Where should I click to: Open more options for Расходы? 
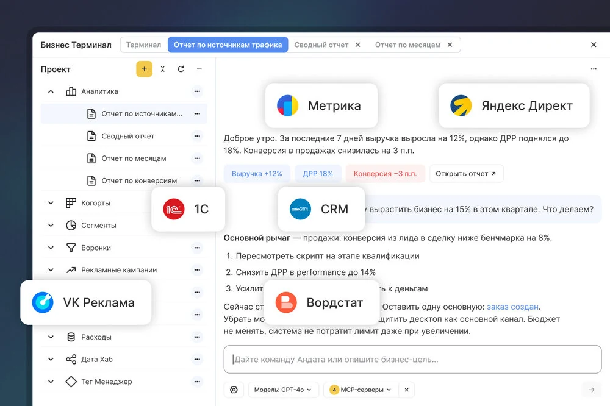(x=197, y=337)
